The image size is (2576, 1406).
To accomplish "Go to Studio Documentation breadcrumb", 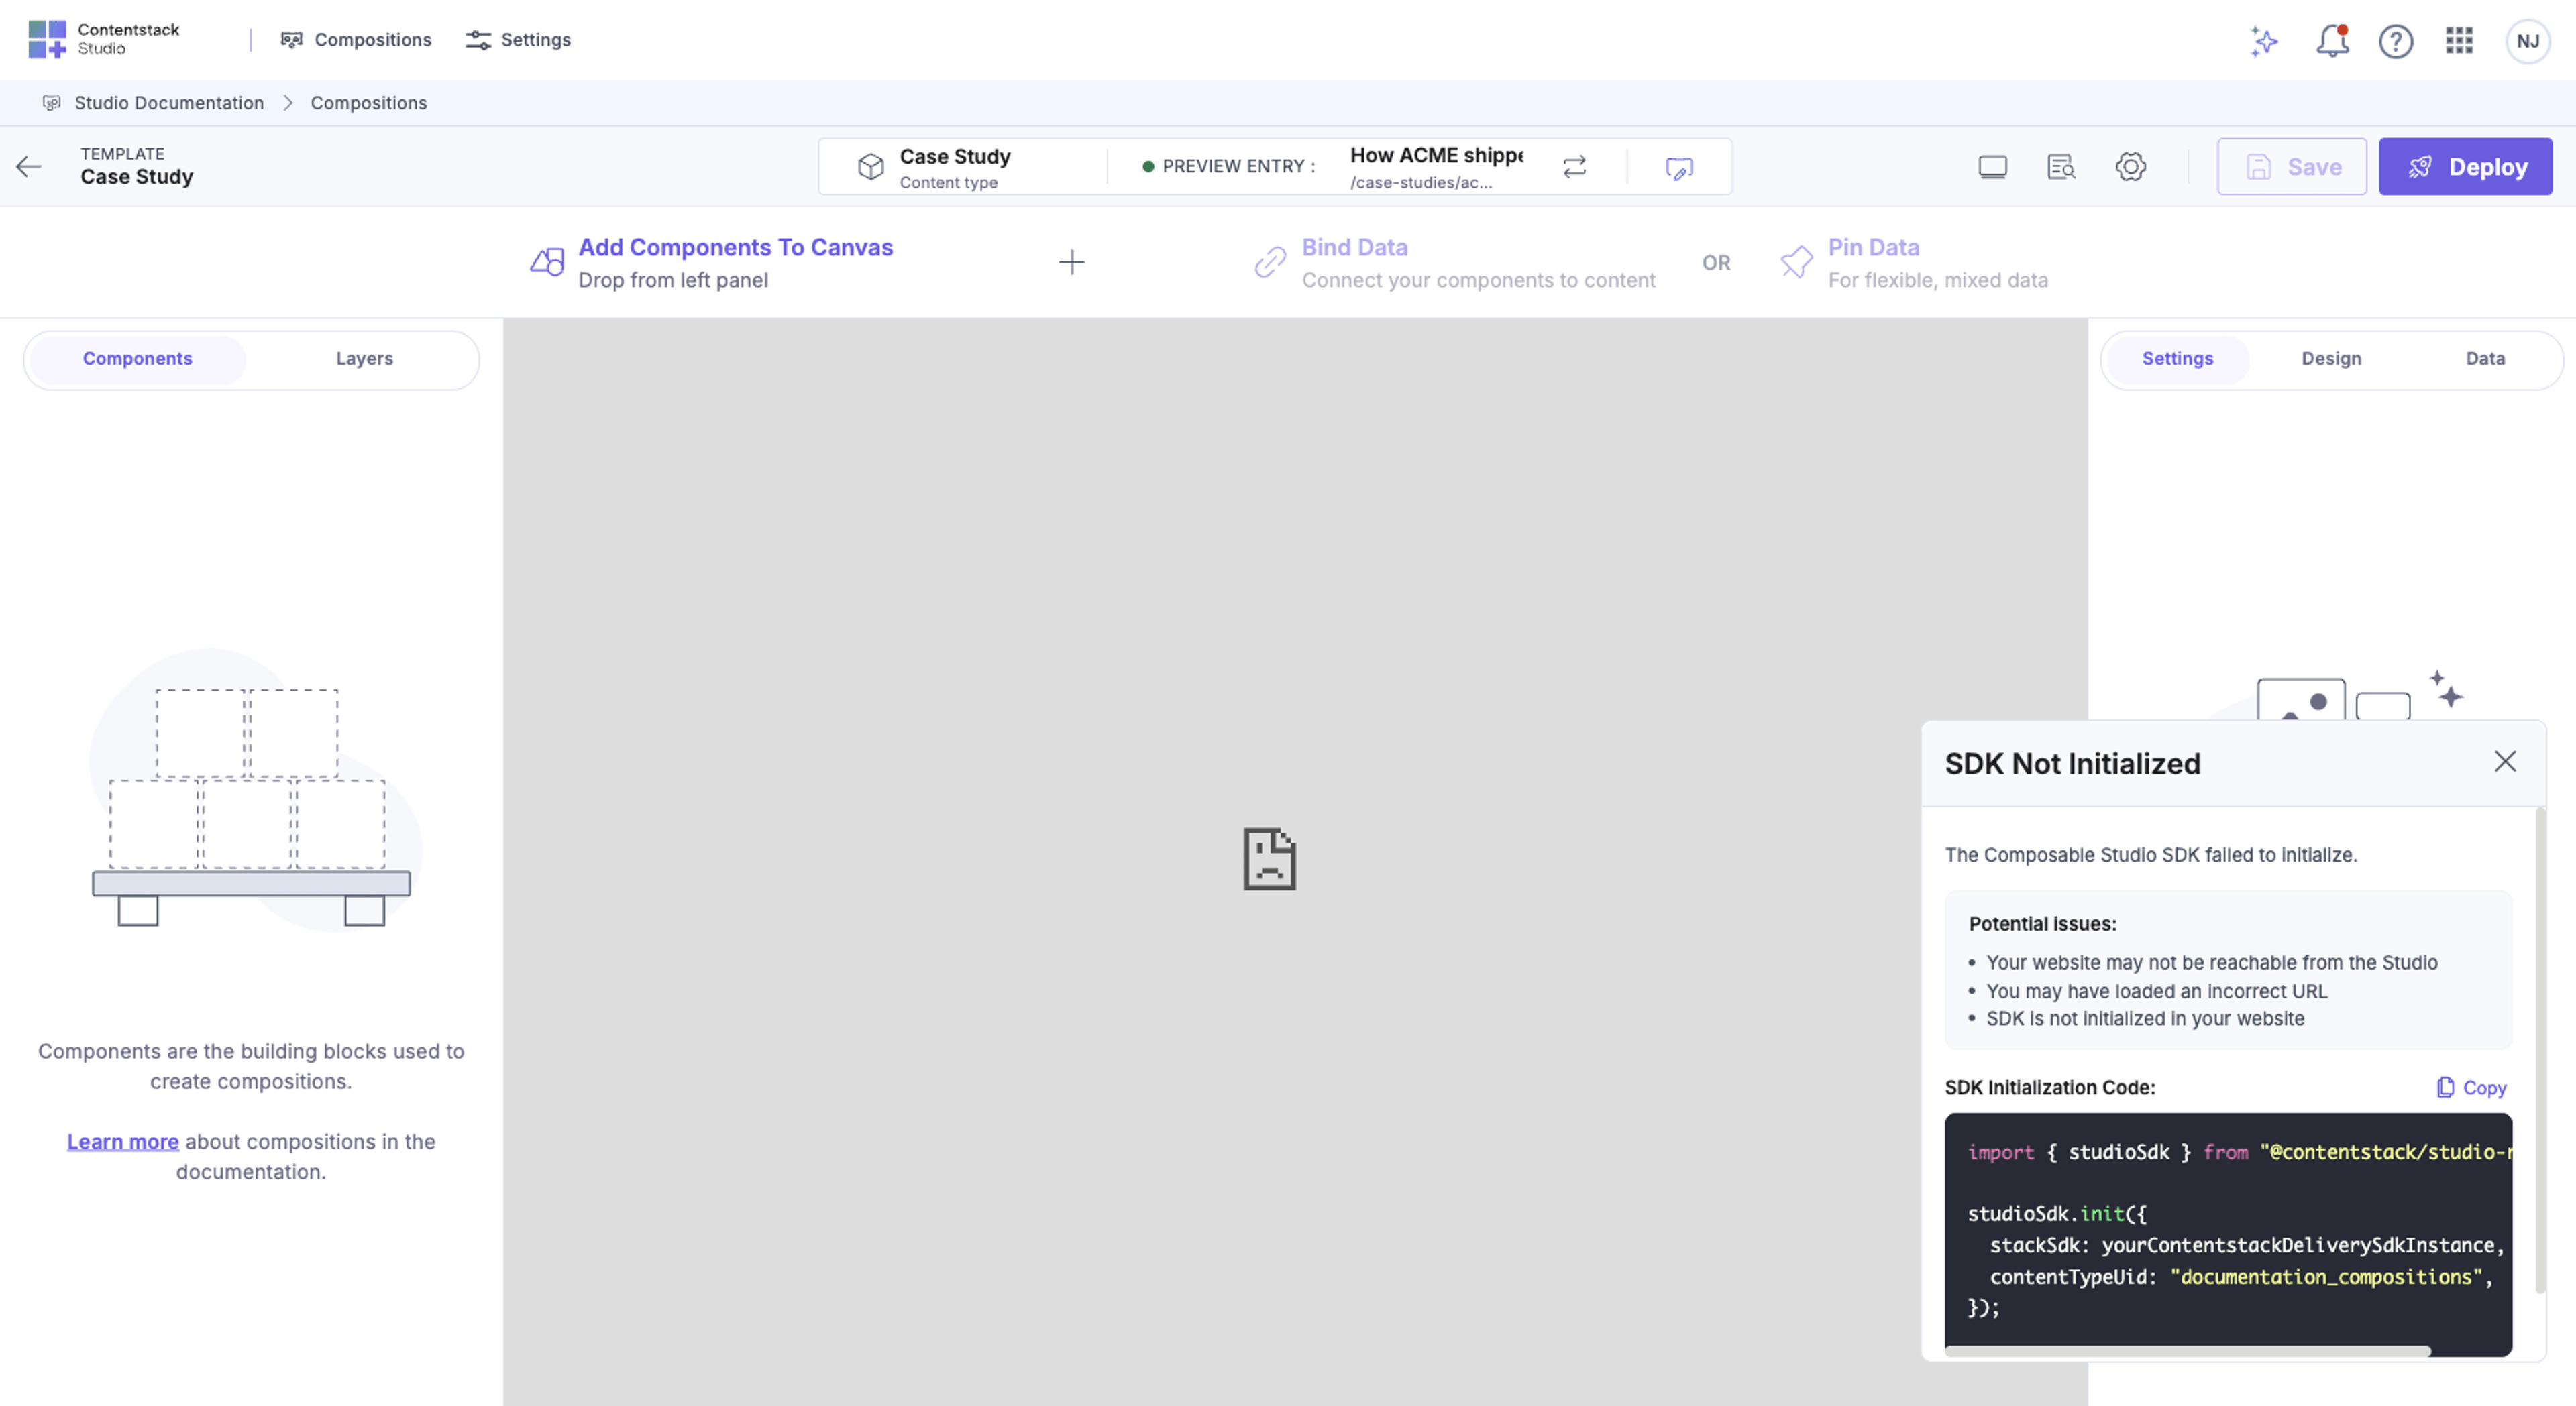I will click(x=169, y=103).
